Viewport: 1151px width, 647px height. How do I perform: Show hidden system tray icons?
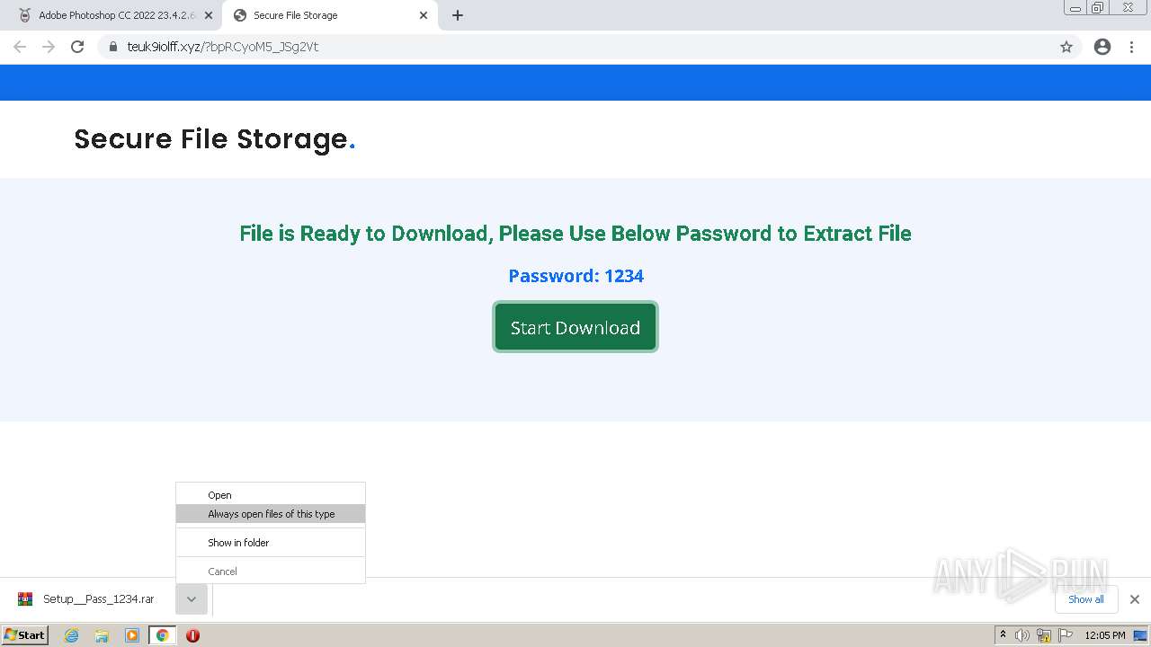tap(1003, 635)
